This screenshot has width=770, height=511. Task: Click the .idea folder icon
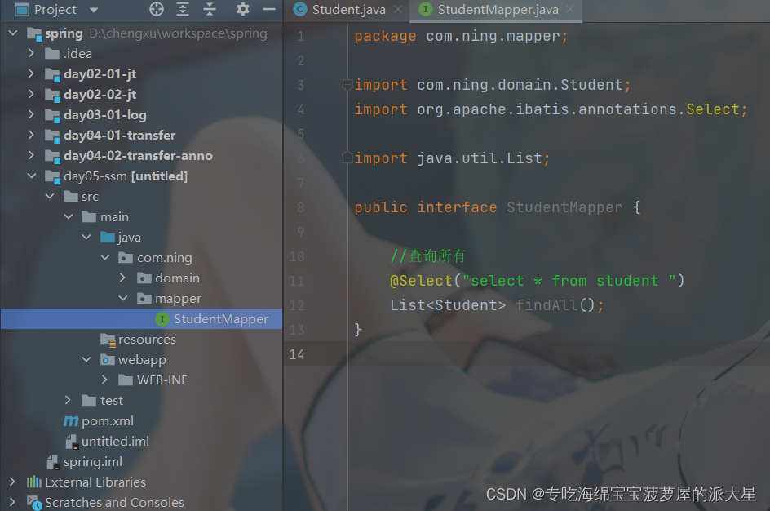pos(52,54)
